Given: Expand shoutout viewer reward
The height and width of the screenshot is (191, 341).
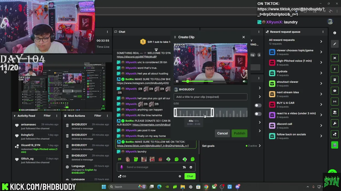Looking at the screenshot, I should (x=321, y=84).
